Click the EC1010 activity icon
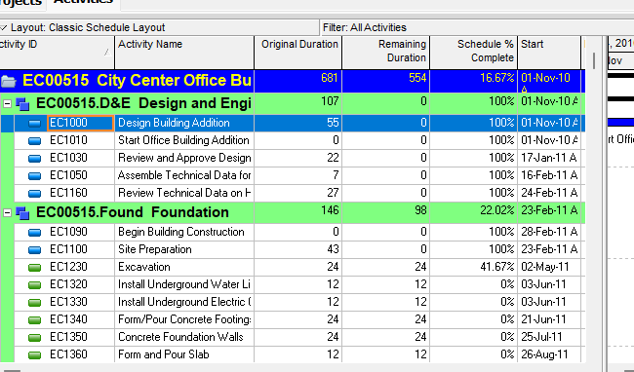This screenshot has height=372, width=634. (35, 141)
